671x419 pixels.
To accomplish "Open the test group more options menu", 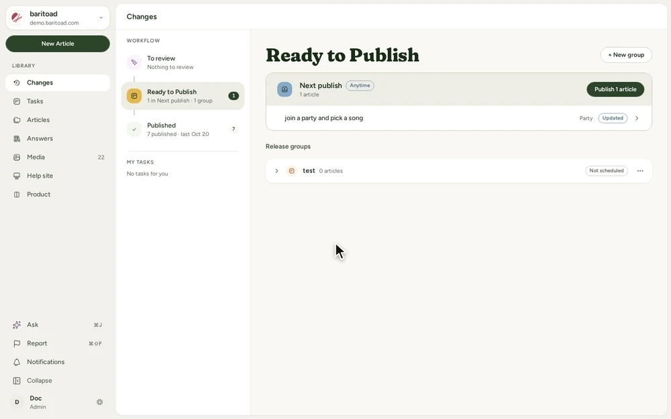I will pyautogui.click(x=639, y=171).
